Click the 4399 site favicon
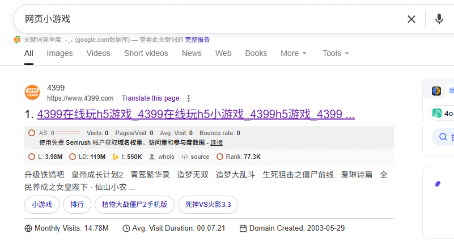 coord(32,92)
